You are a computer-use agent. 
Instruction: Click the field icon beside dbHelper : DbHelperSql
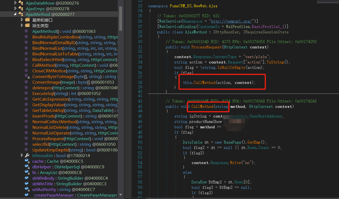27,167
